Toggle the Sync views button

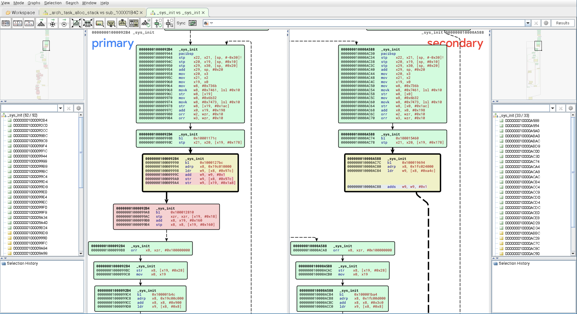(x=192, y=23)
